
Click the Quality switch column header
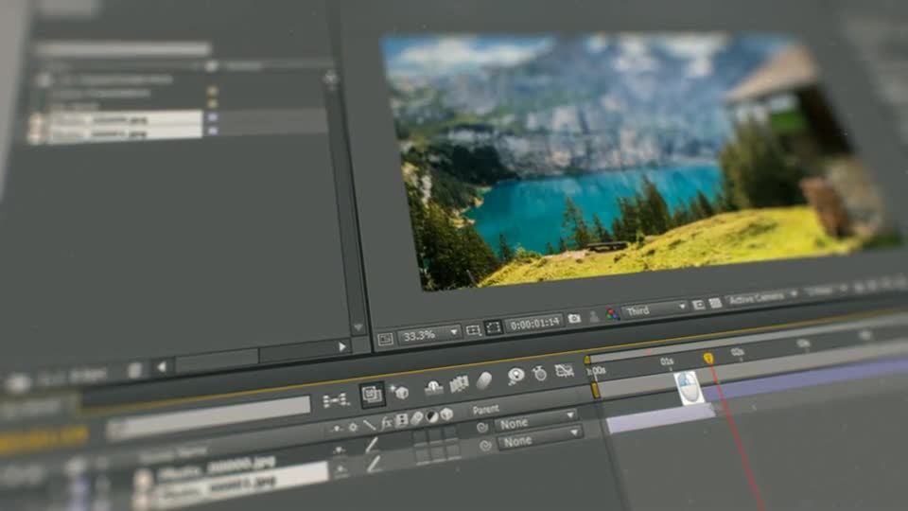coord(370,425)
